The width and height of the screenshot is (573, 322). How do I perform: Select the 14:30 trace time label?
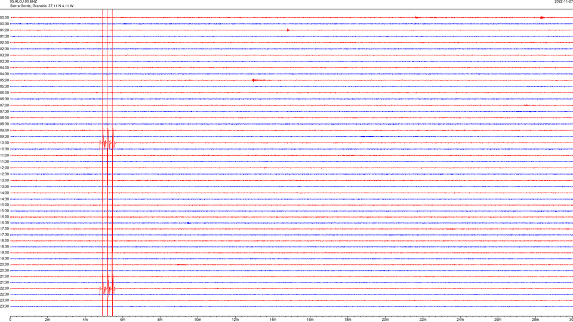(4, 199)
